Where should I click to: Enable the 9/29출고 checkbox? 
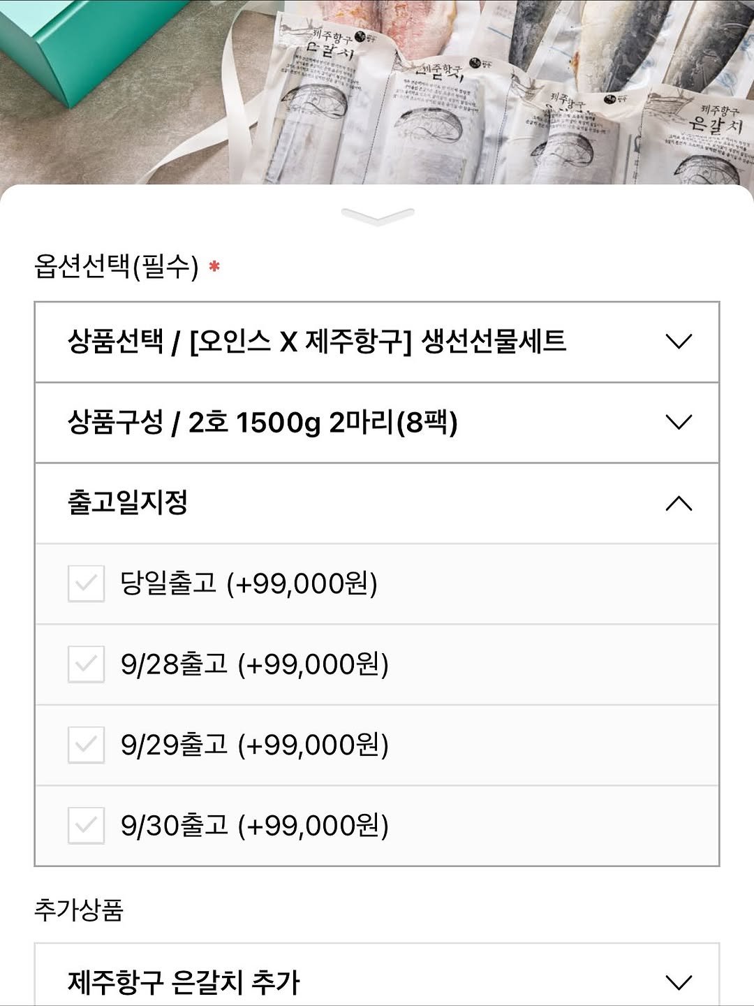tap(86, 745)
